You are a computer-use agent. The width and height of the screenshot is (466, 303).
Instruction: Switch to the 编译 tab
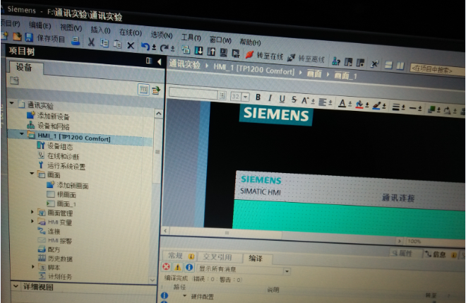256,258
